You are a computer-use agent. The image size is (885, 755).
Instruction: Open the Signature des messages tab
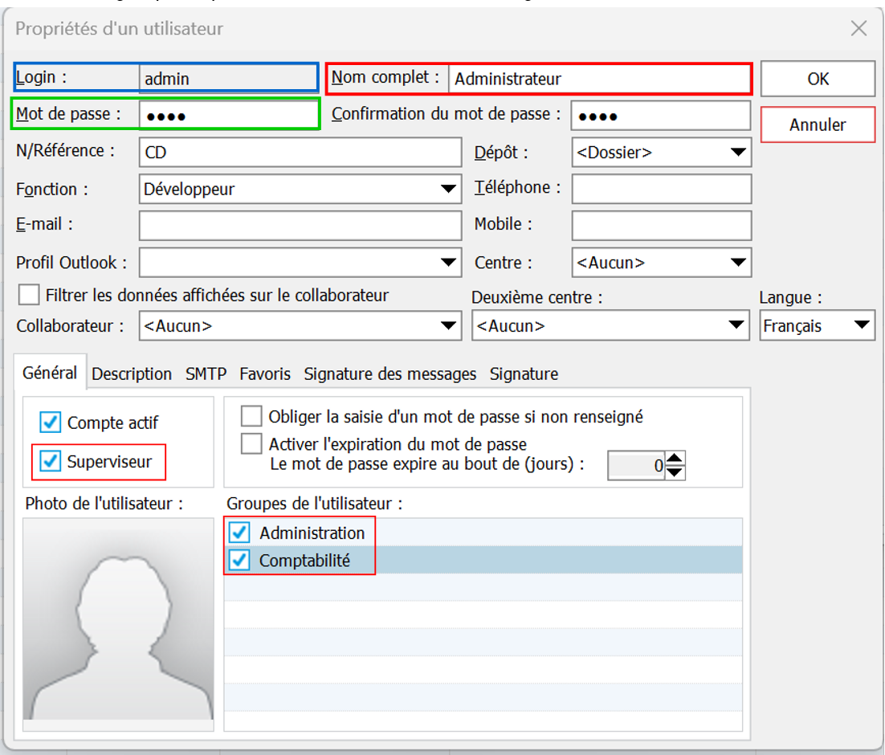[389, 374]
